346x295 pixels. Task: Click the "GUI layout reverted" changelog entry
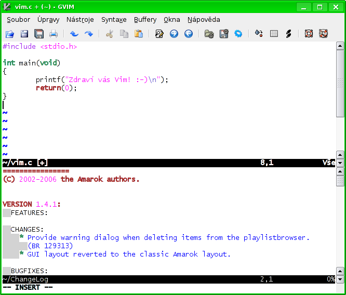(x=129, y=254)
